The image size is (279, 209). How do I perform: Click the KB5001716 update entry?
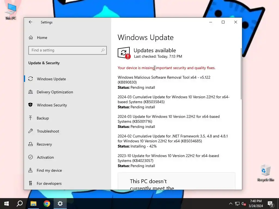168,121
